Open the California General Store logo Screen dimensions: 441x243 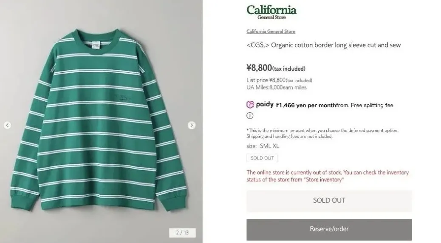[x=271, y=11]
